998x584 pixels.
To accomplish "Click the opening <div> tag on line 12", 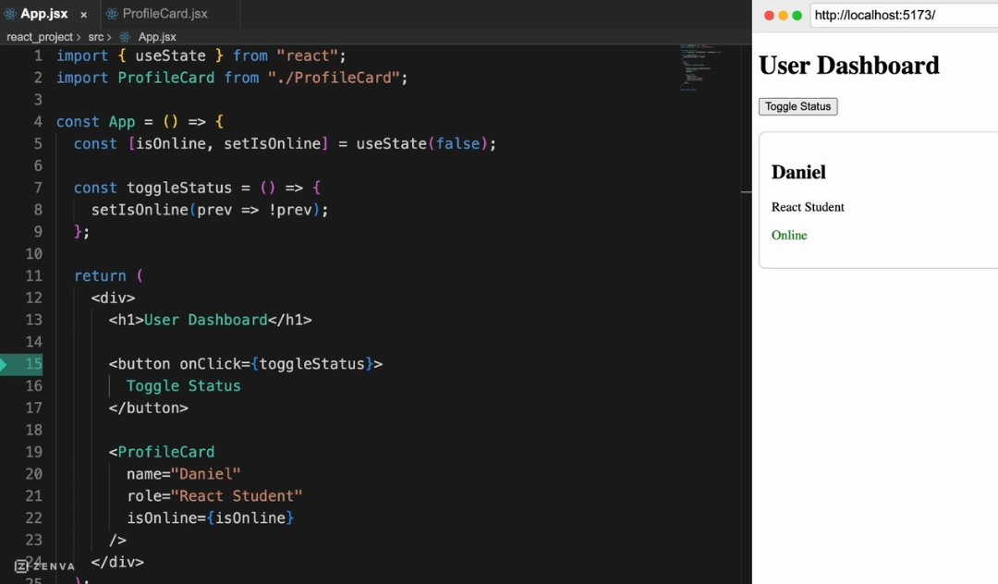I will tap(113, 298).
